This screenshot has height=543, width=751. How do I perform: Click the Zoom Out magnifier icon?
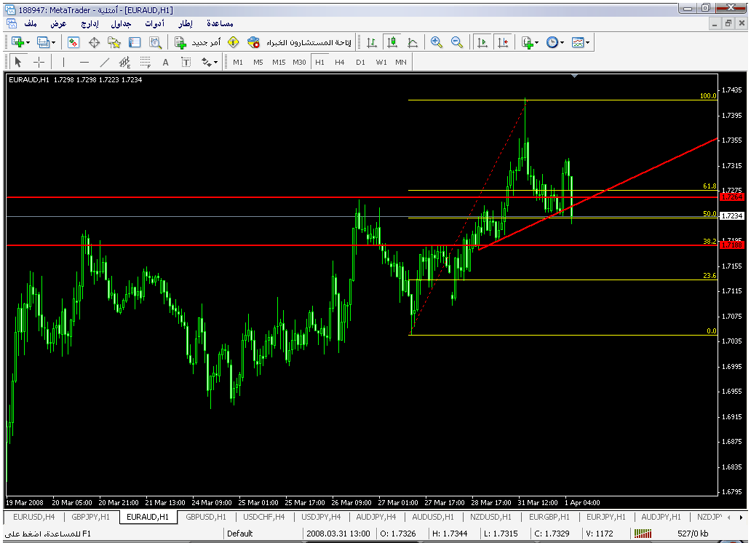tap(457, 43)
